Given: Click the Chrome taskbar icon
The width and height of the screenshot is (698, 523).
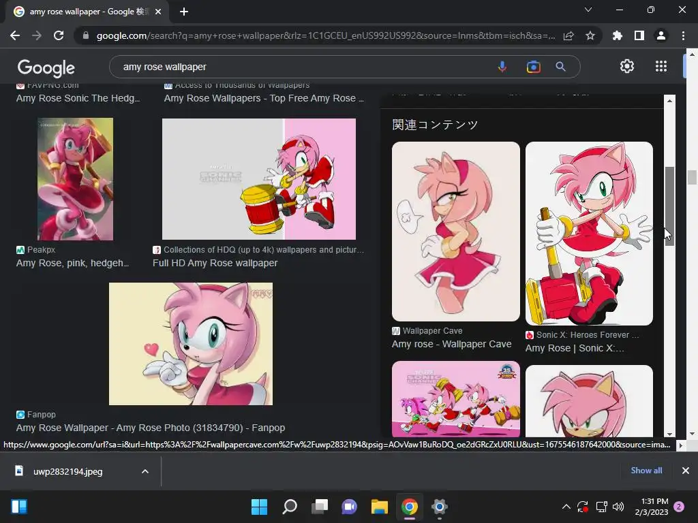Looking at the screenshot, I should coord(410,507).
